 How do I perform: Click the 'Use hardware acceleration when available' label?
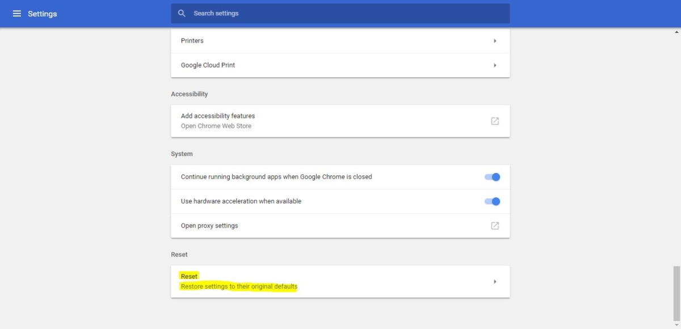coord(241,201)
